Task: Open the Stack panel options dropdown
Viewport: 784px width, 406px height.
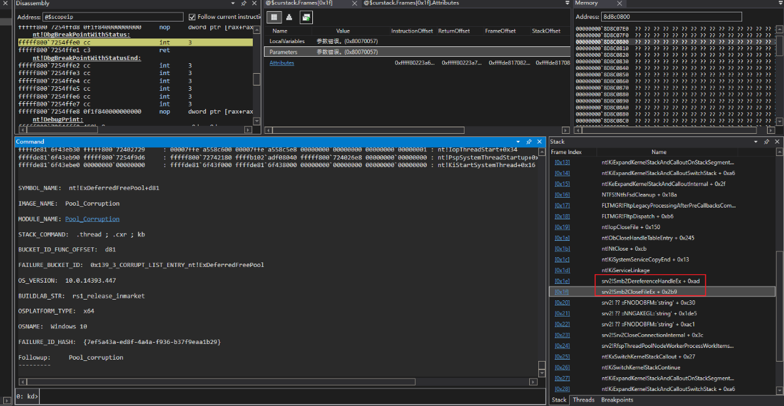Action: (757, 142)
